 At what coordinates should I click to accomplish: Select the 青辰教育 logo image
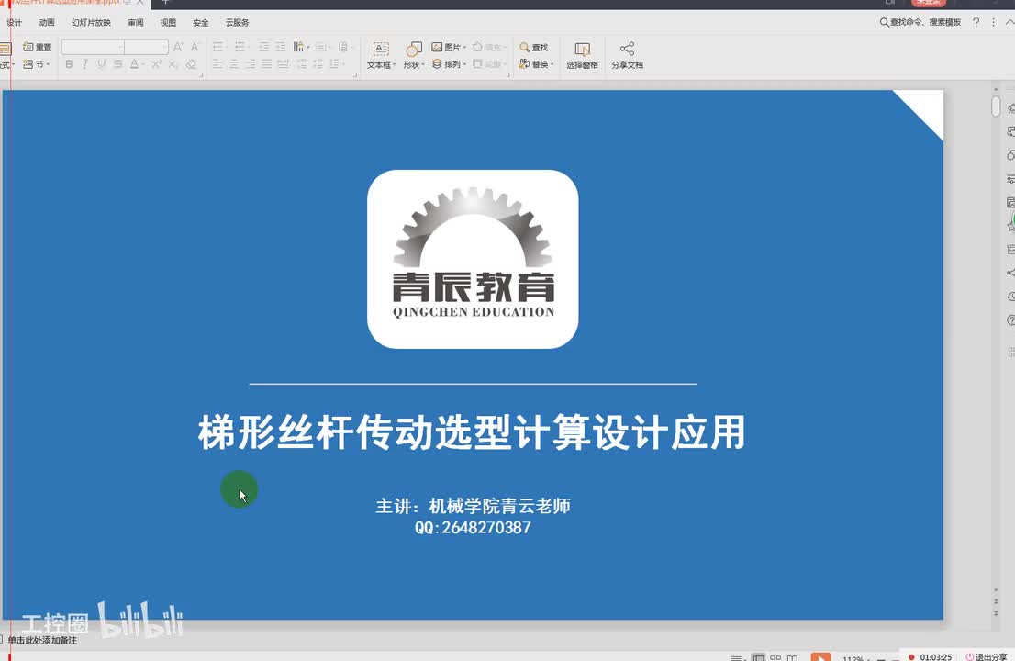[x=473, y=259]
